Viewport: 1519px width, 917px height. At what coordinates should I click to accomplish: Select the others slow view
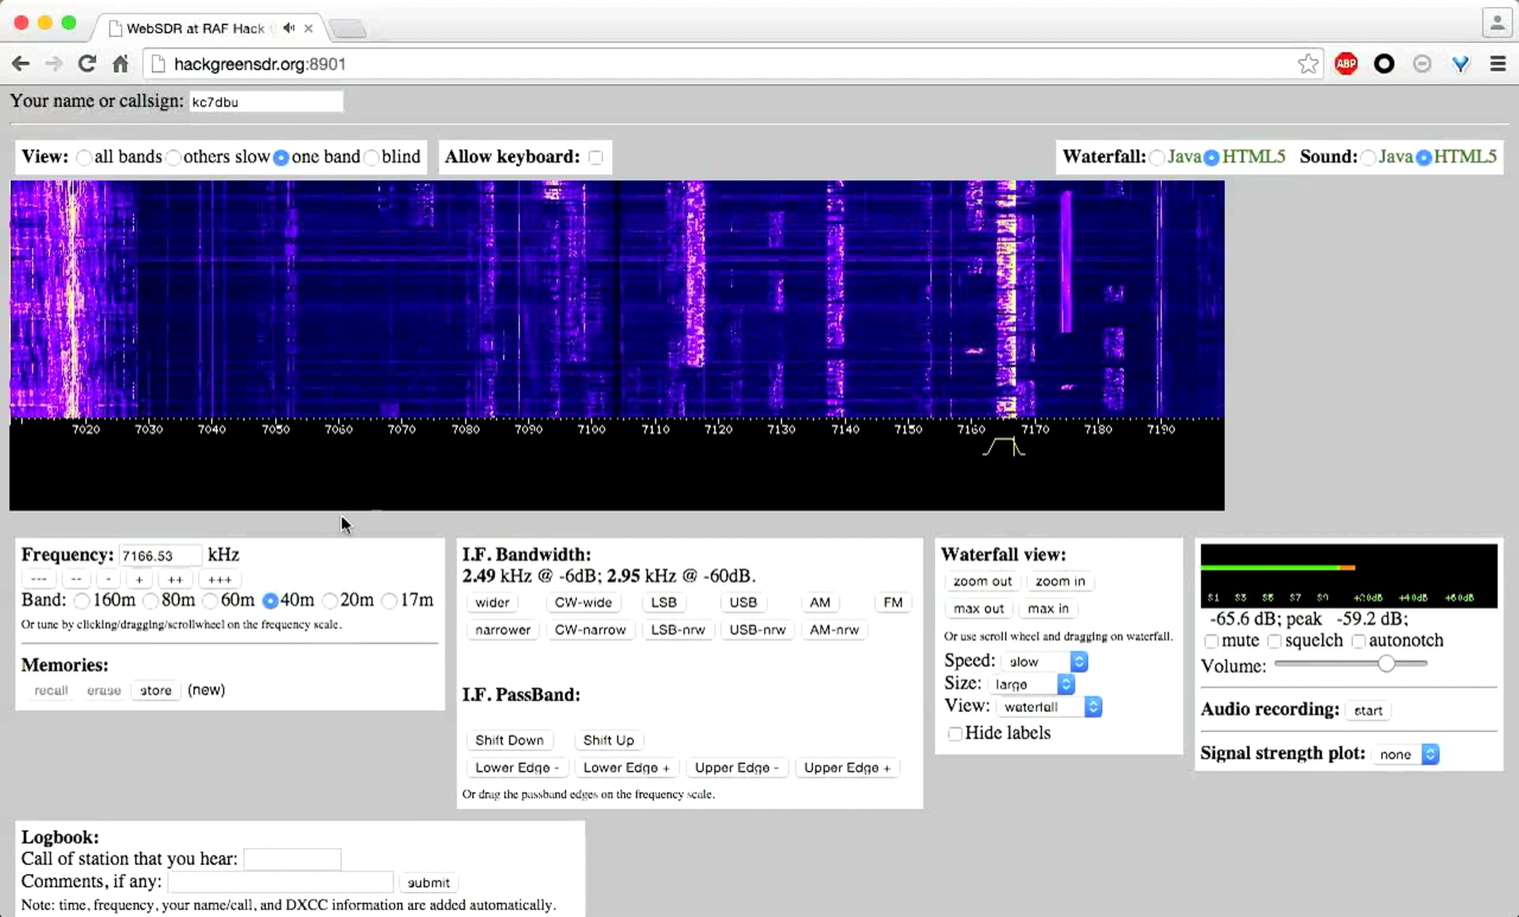pyautogui.click(x=173, y=158)
